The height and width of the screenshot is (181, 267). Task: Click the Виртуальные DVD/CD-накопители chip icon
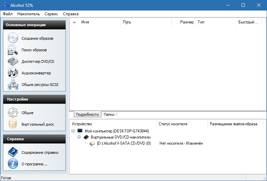pyautogui.click(x=86, y=137)
